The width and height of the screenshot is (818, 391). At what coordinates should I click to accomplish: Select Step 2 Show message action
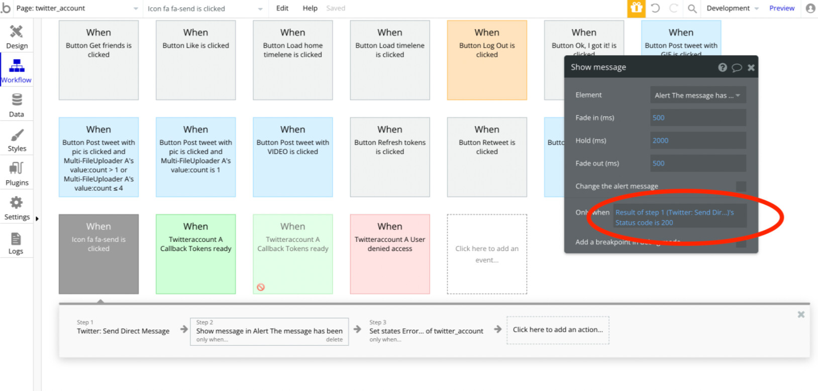[x=269, y=331]
